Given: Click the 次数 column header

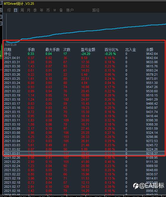Looking at the screenshot, I should point(67,50).
